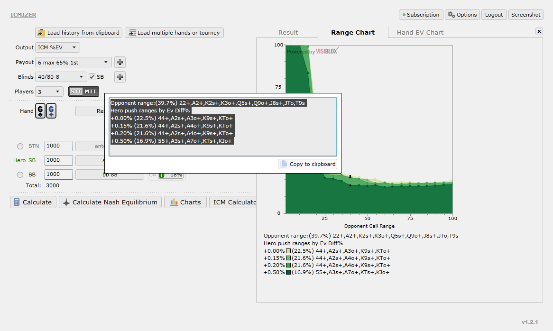
Task: Edit the Hero SB stack input field
Action: click(58, 160)
